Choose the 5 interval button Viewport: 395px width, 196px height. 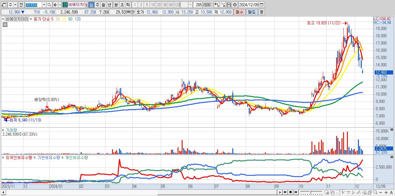[x=147, y=5]
